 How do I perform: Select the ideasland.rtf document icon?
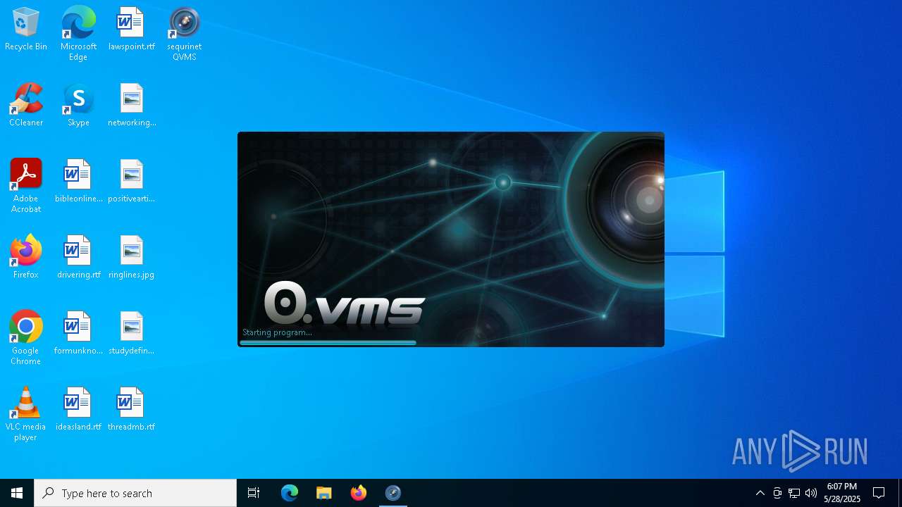[x=78, y=410]
